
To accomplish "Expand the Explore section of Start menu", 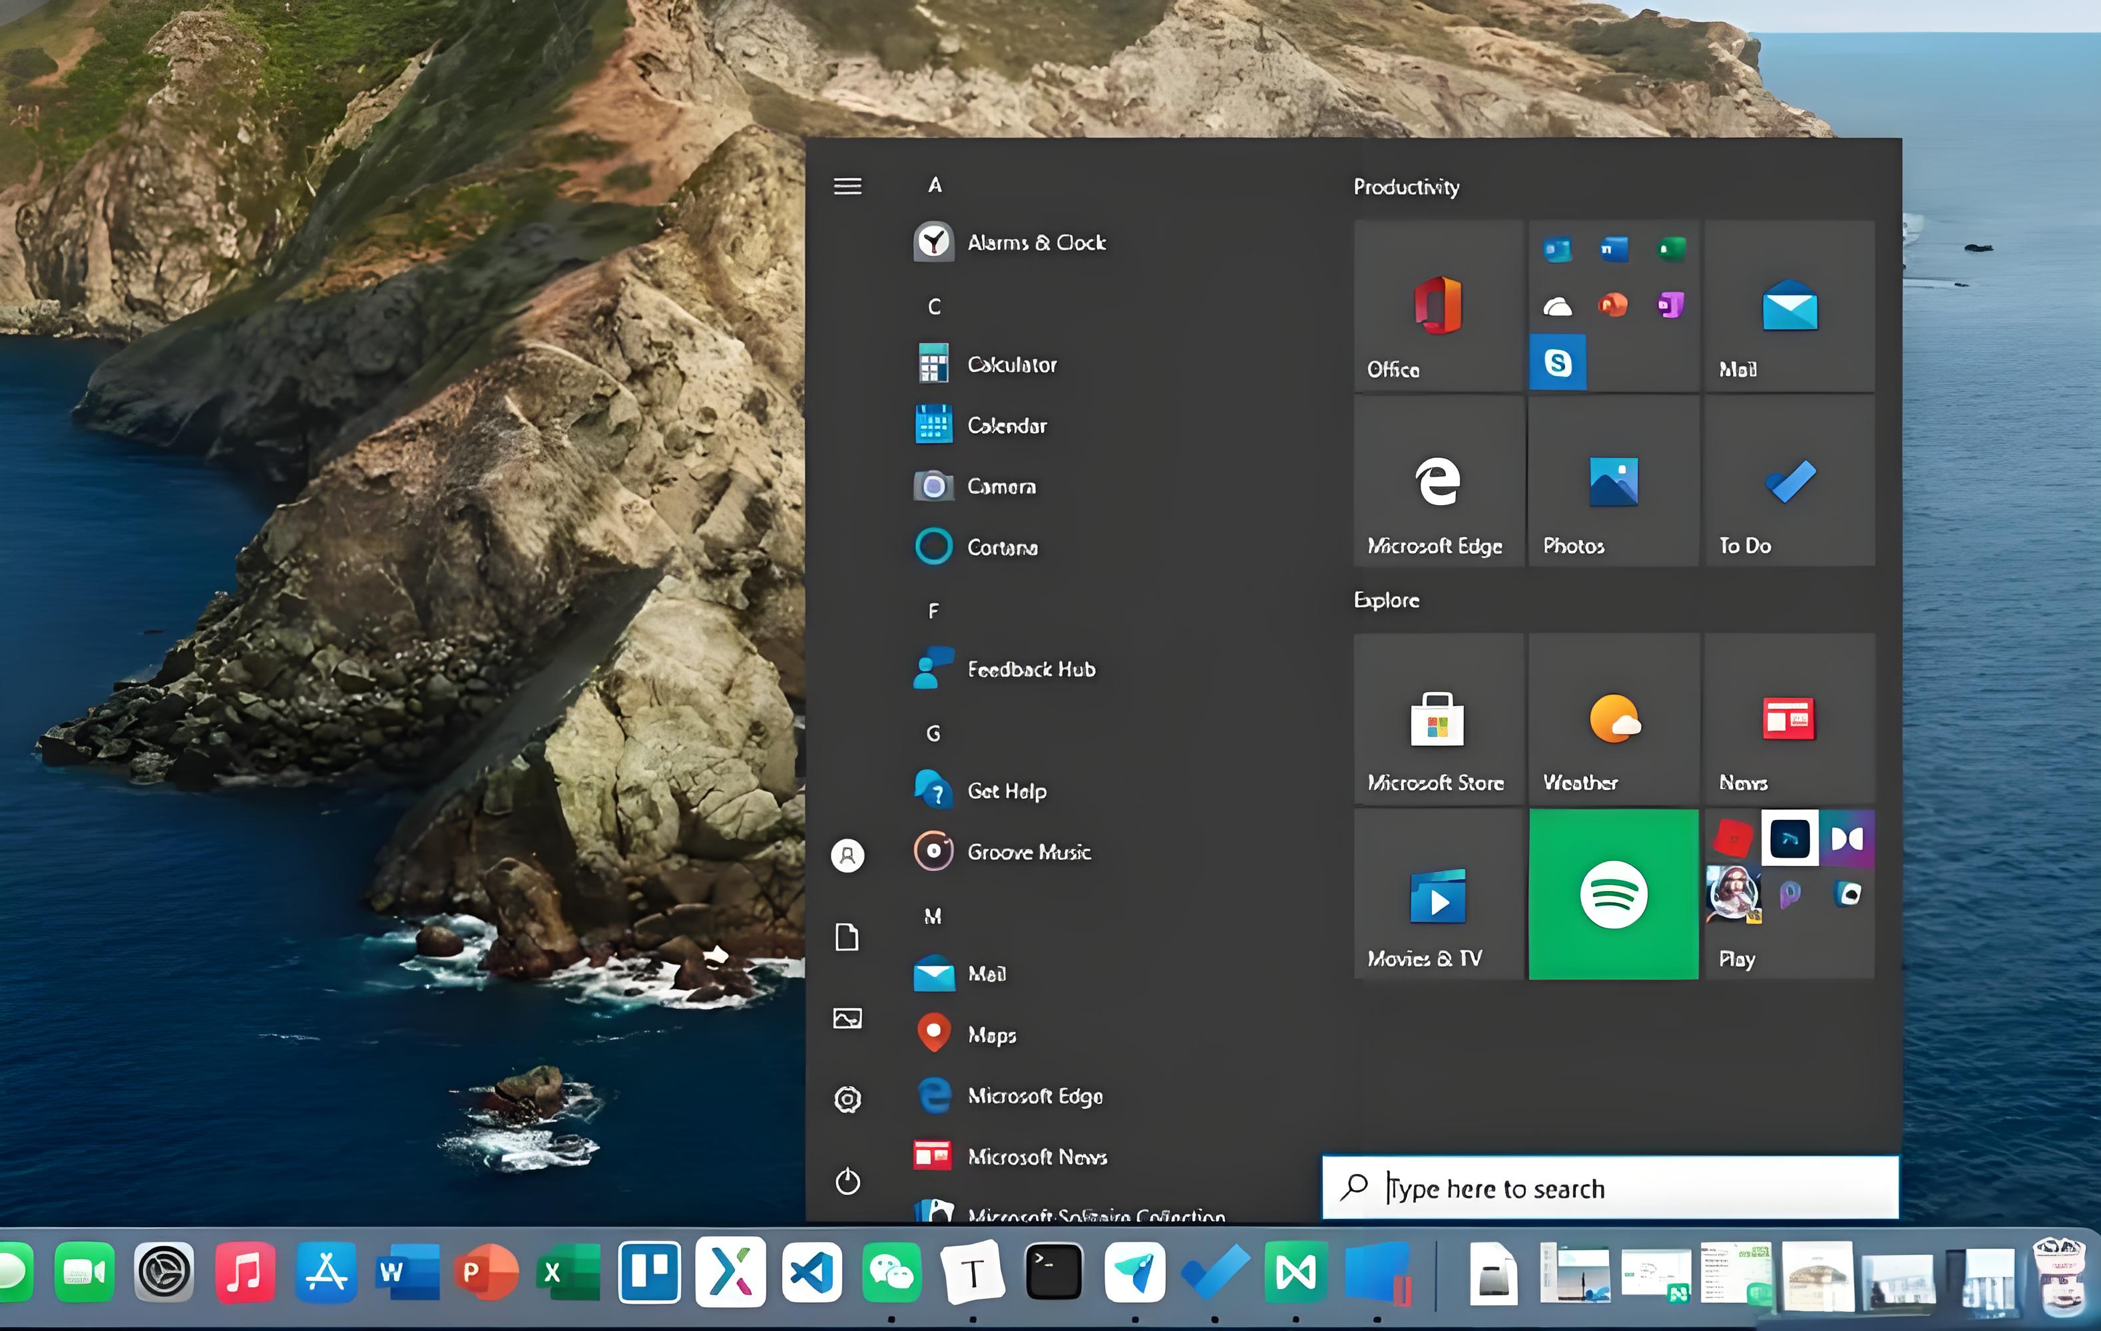I will coord(1386,599).
